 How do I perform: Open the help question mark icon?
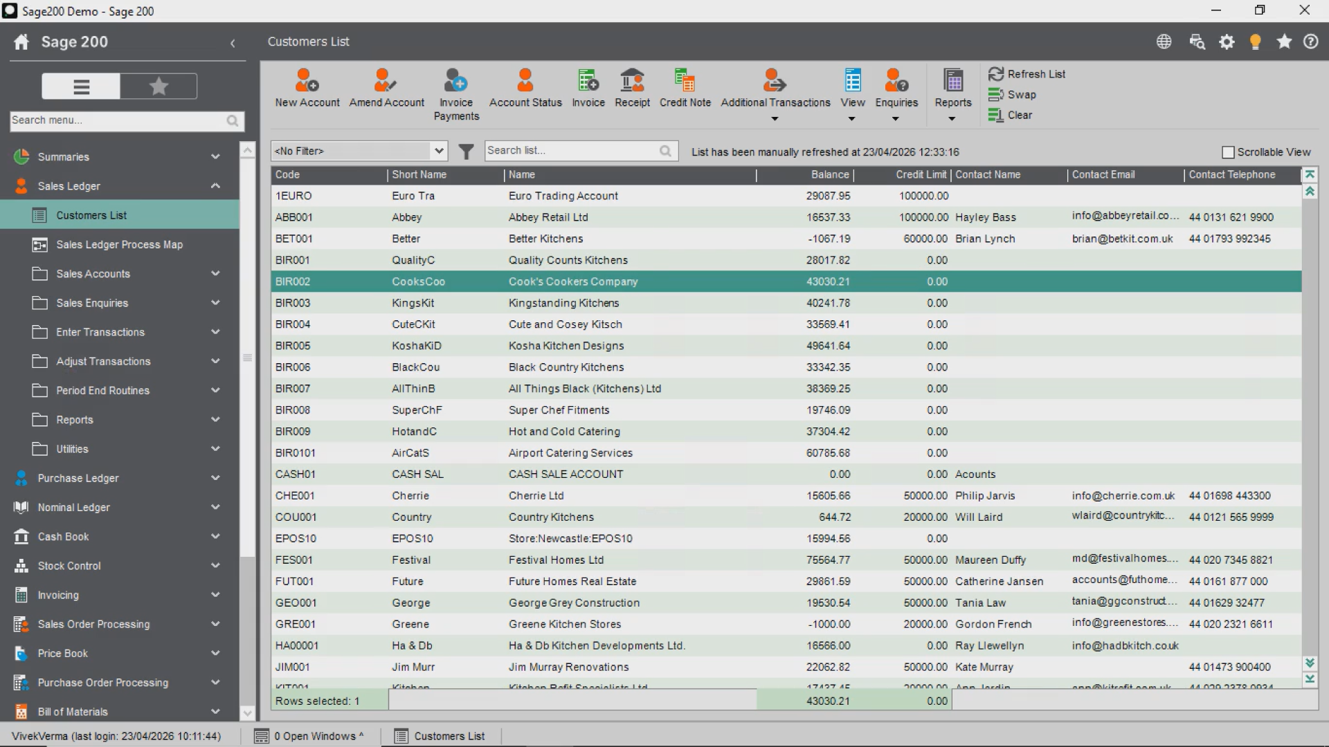(1310, 41)
